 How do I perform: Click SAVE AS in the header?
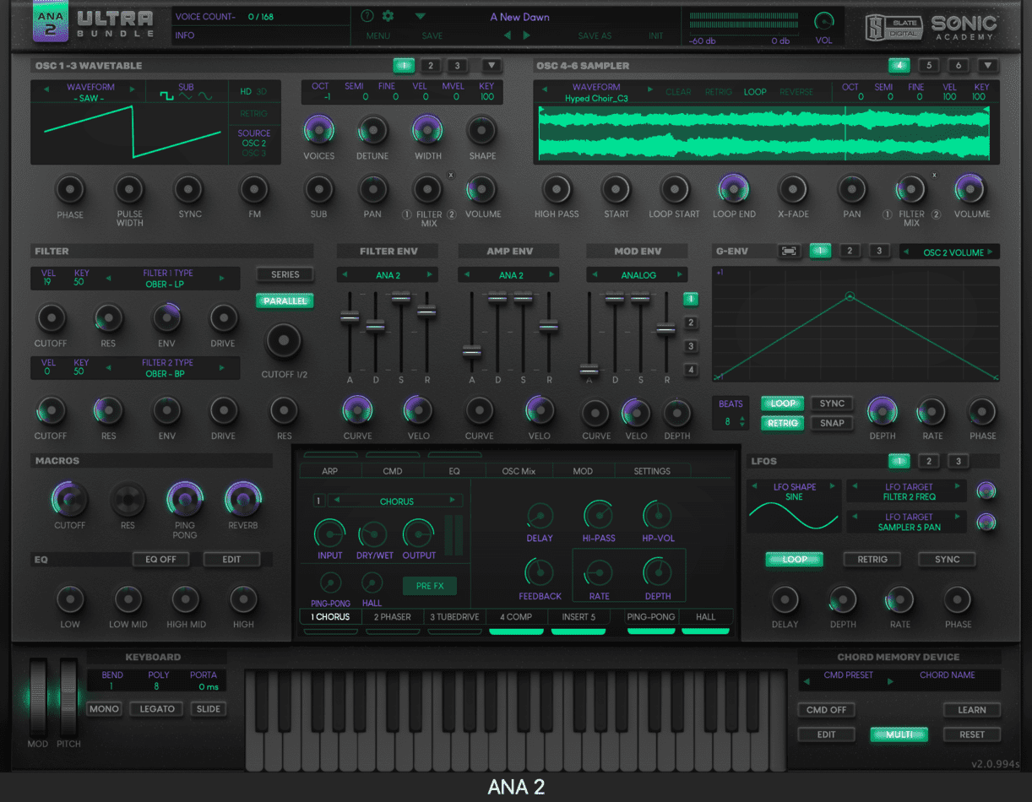pos(595,35)
